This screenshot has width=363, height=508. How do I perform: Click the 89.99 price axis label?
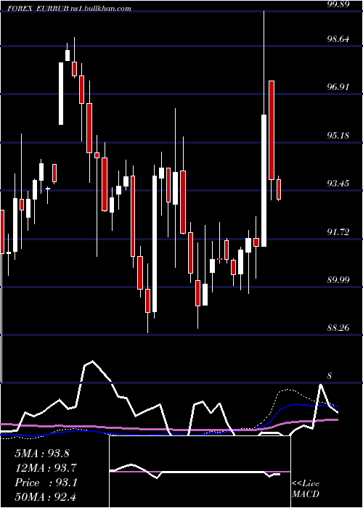[x=338, y=279]
